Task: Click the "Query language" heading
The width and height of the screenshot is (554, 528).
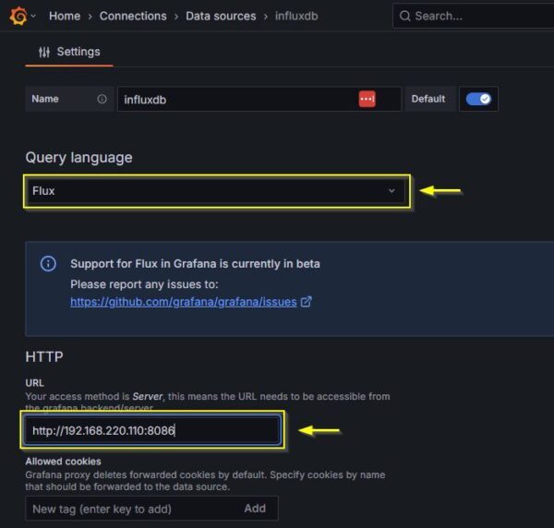Action: [78, 158]
